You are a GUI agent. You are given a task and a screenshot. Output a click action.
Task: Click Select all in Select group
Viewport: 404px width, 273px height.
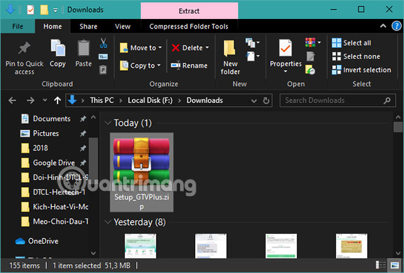click(356, 43)
